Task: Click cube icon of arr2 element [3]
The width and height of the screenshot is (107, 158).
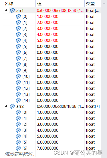Action: (x=18, y=130)
